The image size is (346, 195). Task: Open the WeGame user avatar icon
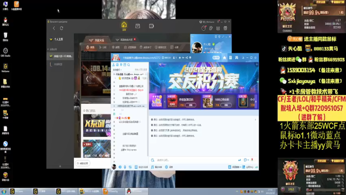(204, 28)
